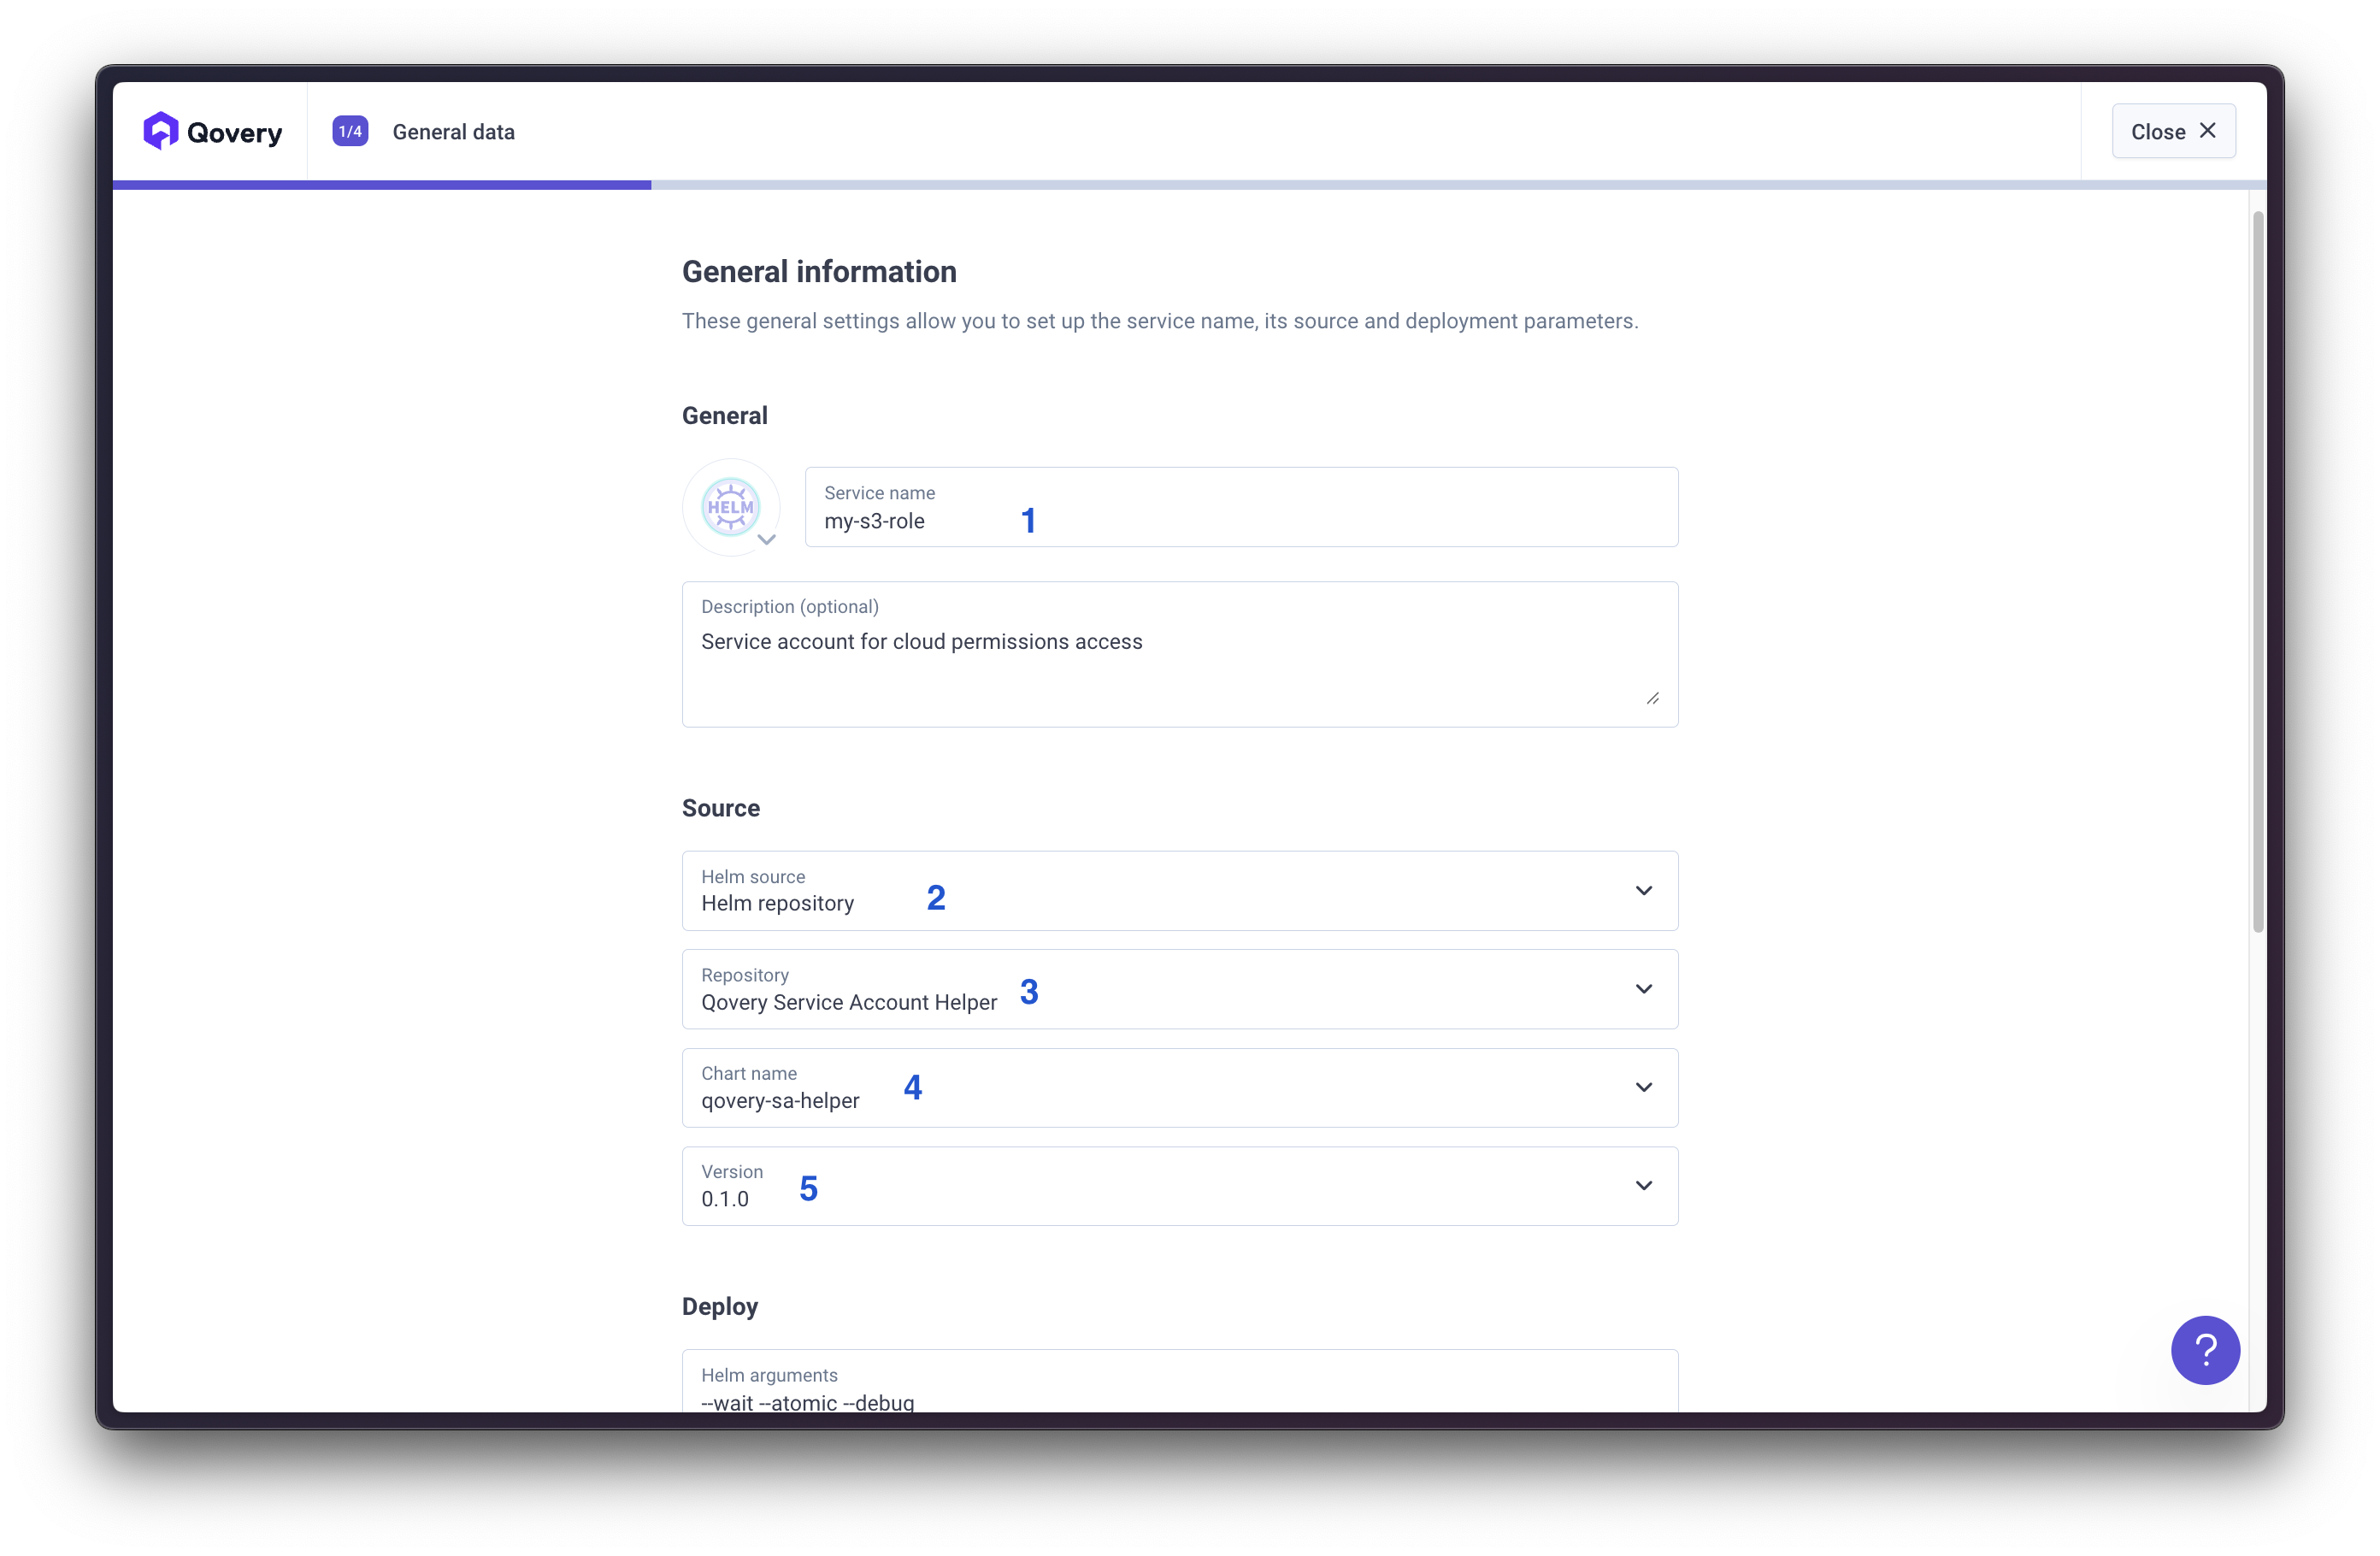Click the Qovery logo icon

[x=160, y=131]
